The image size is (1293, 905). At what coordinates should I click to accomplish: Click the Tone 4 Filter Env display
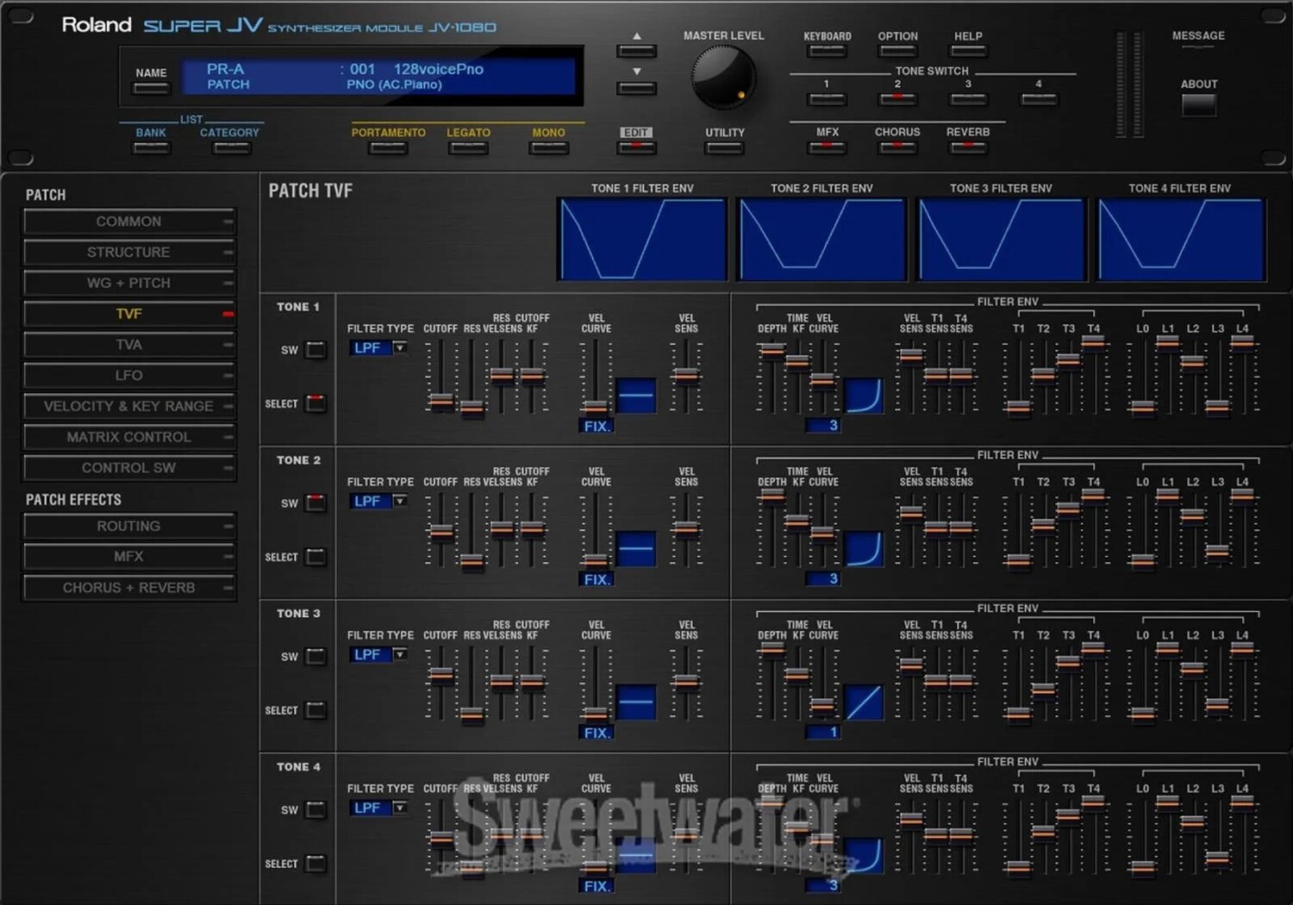(x=1180, y=239)
